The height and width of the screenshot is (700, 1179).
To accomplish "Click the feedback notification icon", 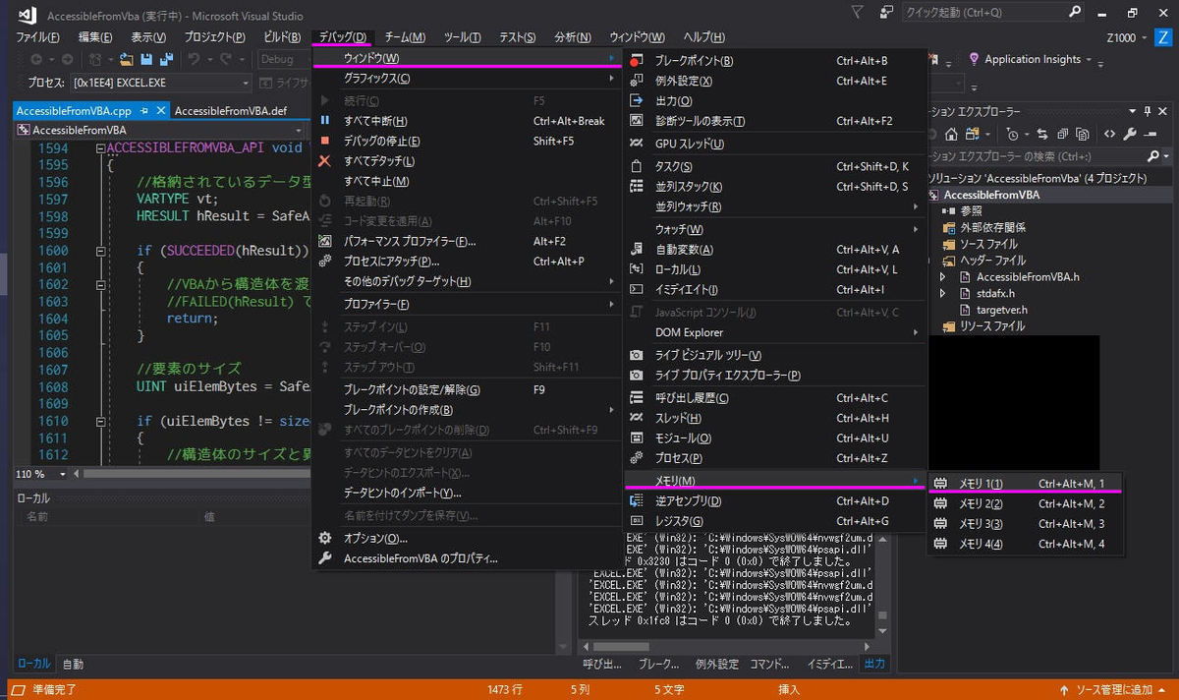I will point(887,13).
